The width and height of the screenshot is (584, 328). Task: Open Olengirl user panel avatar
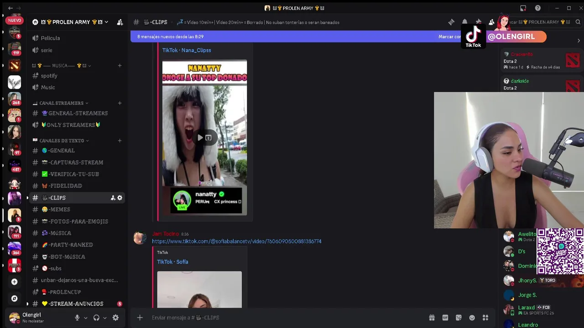15,318
